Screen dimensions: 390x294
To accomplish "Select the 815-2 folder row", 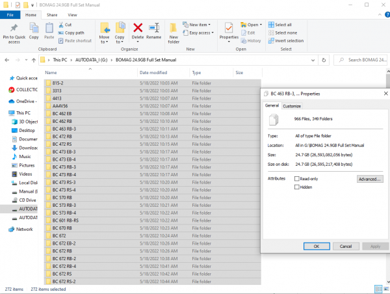I will pyautogui.click(x=153, y=83).
